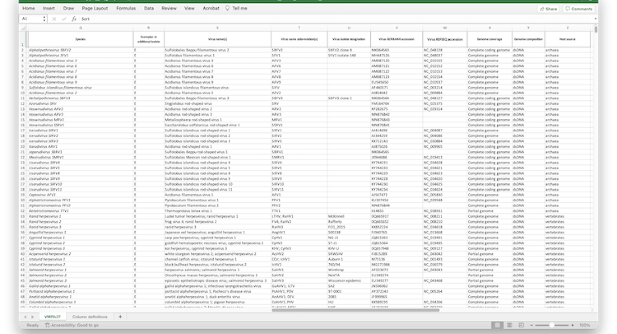Click the Insert Function fx icon
Screen dimensions: 617x334
pyautogui.click(x=74, y=19)
